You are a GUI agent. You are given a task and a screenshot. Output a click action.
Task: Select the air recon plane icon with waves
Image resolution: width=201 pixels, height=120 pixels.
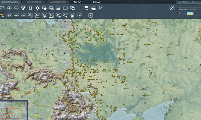(30, 15)
